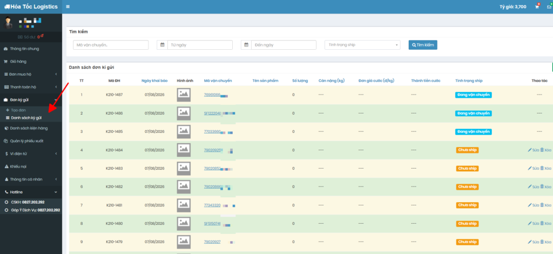Focus the Đến ngày date field
The height and width of the screenshot is (254, 553).
(x=284, y=45)
